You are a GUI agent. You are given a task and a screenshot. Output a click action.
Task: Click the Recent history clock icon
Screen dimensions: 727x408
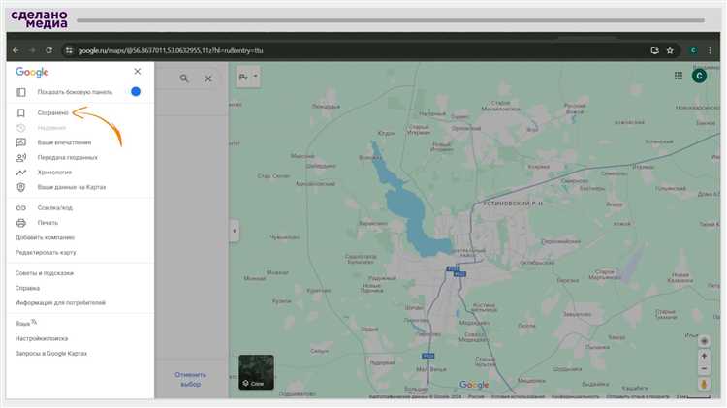pos(21,128)
